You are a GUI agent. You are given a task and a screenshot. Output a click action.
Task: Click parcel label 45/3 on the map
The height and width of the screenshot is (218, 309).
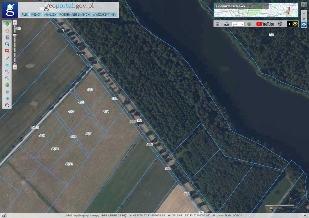(x=90, y=90)
